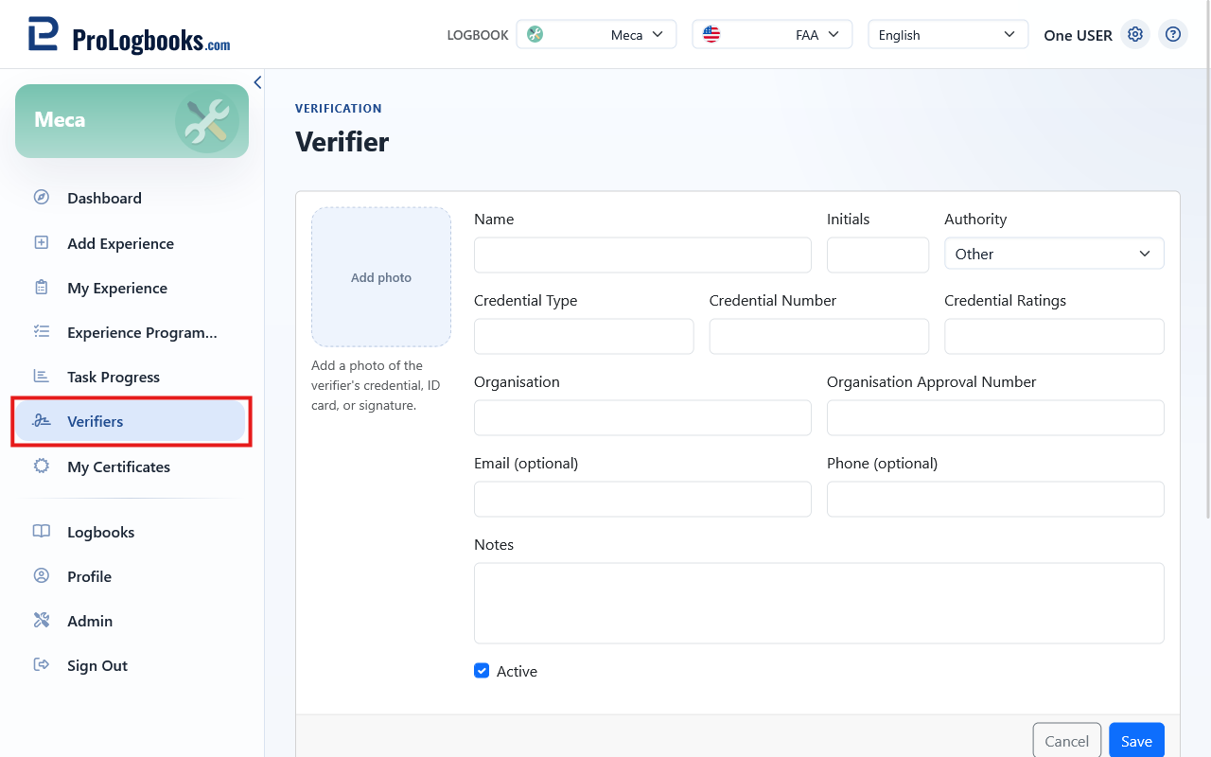The height and width of the screenshot is (757, 1211).
Task: Focus the Credential Number field
Action: tap(819, 336)
